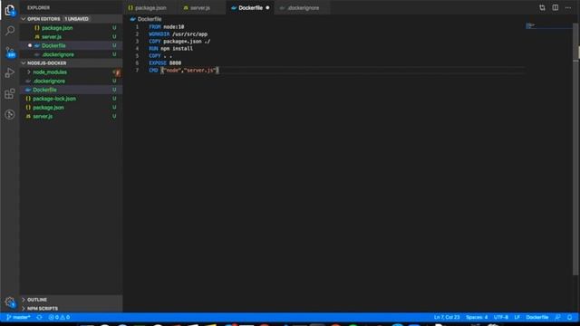Open notifications bell in status bar
The height and width of the screenshot is (326, 580).
click(570, 317)
